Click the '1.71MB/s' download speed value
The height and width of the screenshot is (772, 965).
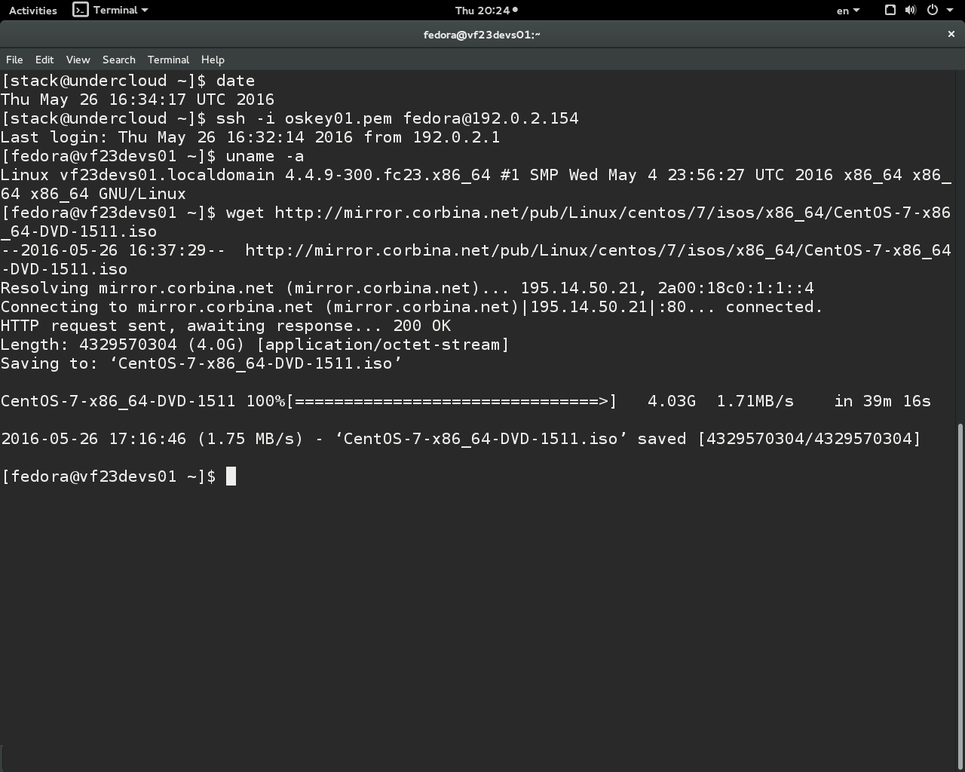pos(755,401)
